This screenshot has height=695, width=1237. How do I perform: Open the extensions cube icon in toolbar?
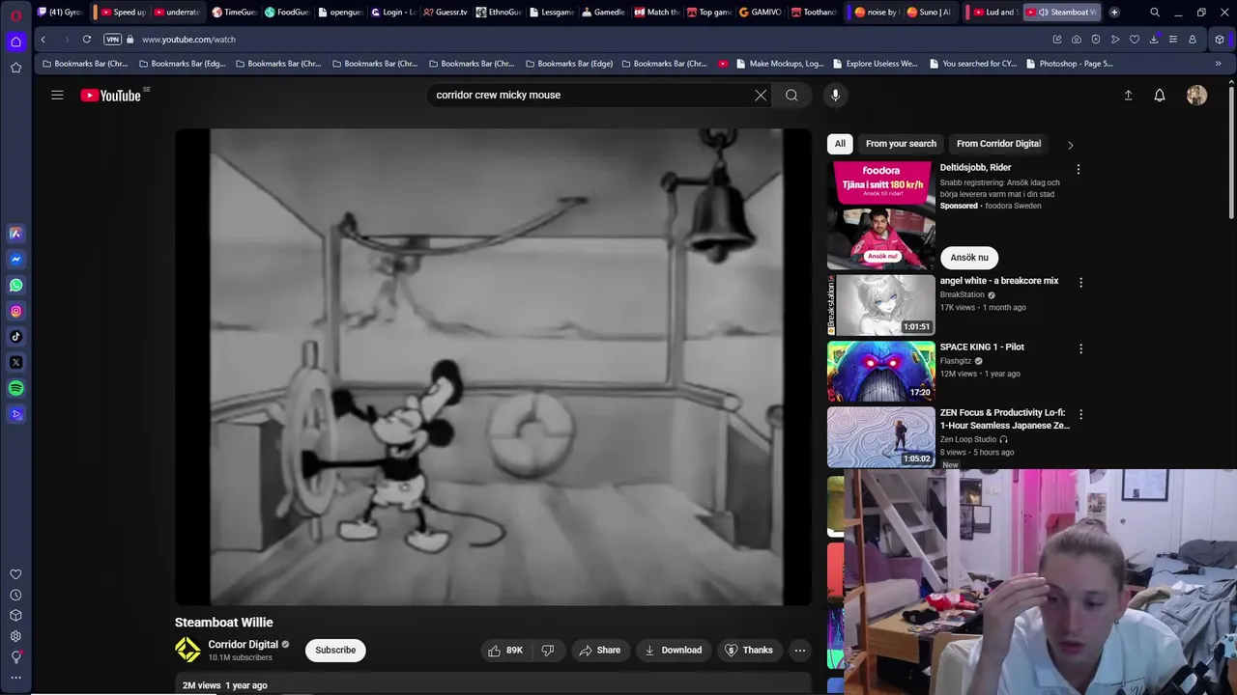pos(1220,40)
